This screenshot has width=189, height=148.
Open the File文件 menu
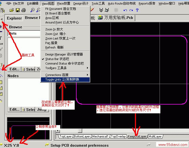point(18,3)
